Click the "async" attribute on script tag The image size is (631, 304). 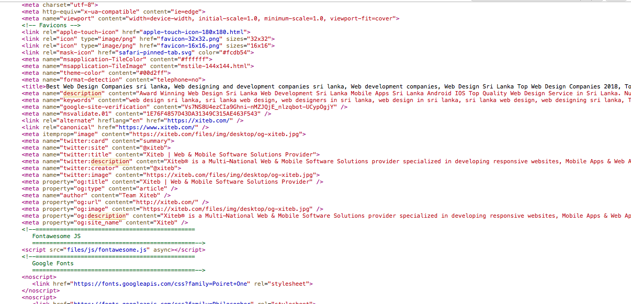[162, 250]
